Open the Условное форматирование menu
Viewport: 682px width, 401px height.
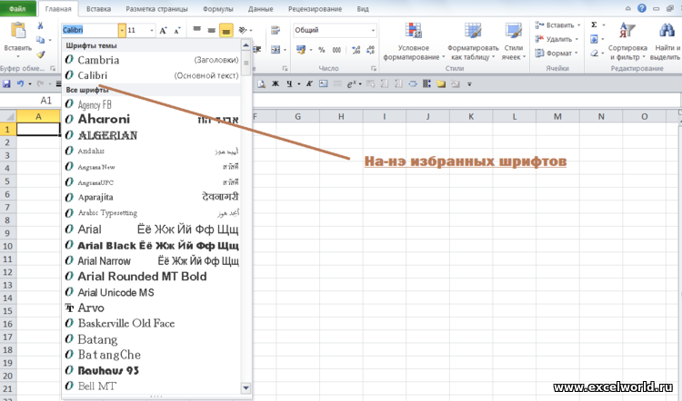(x=413, y=42)
